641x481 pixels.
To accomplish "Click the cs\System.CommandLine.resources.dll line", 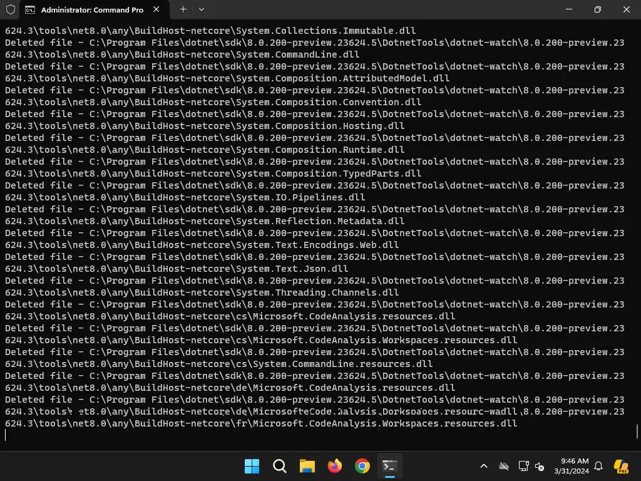I will (218, 364).
